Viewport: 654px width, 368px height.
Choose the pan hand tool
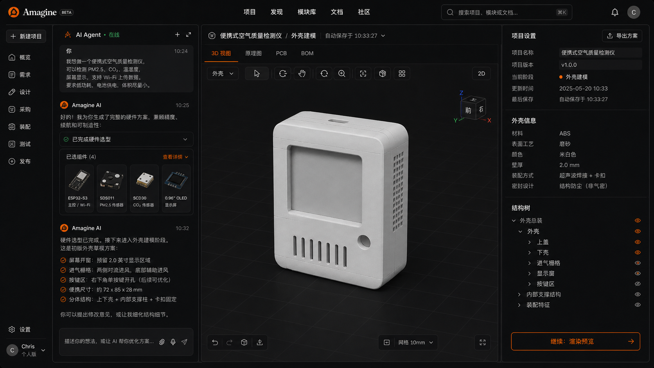(x=302, y=74)
